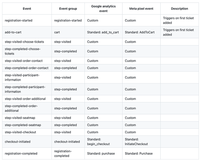Image resolution: width=201 pixels, height=161 pixels.
Task: Click the "Event group" column header
Action: (x=68, y=9)
